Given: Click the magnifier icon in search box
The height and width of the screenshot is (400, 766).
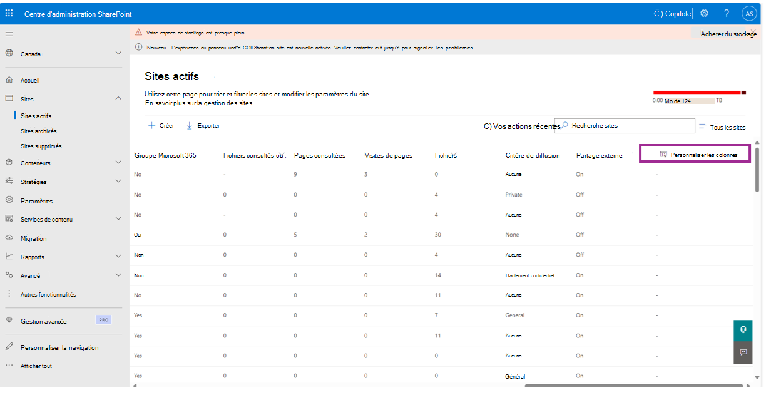Looking at the screenshot, I should (564, 125).
